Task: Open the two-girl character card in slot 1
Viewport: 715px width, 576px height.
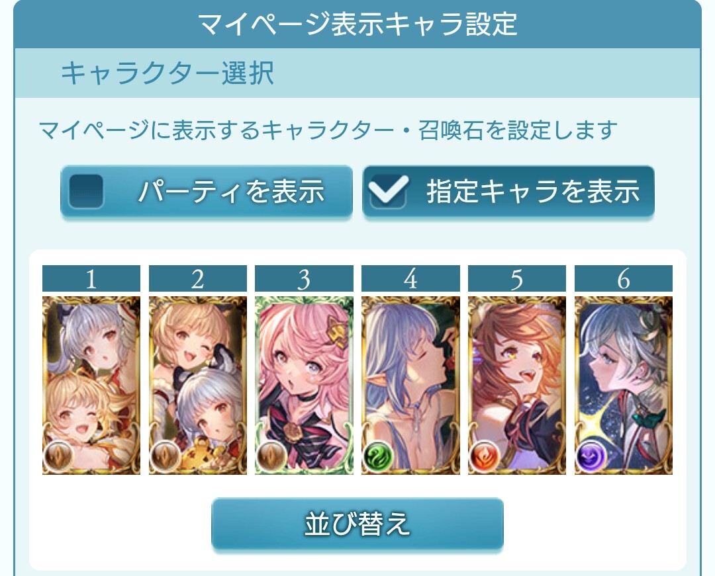Action: [91, 386]
